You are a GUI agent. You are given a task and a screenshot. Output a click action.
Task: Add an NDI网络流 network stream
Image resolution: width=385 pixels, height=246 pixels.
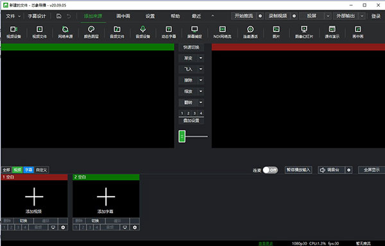[223, 32]
